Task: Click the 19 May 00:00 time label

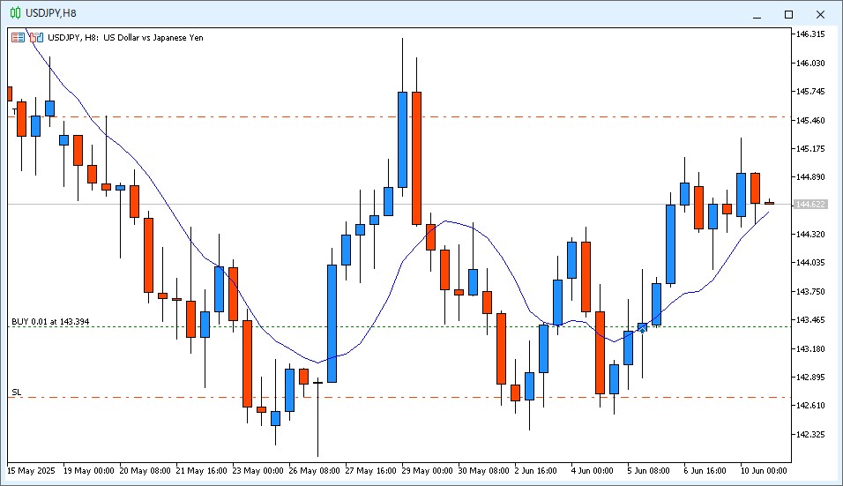Action: point(89,471)
